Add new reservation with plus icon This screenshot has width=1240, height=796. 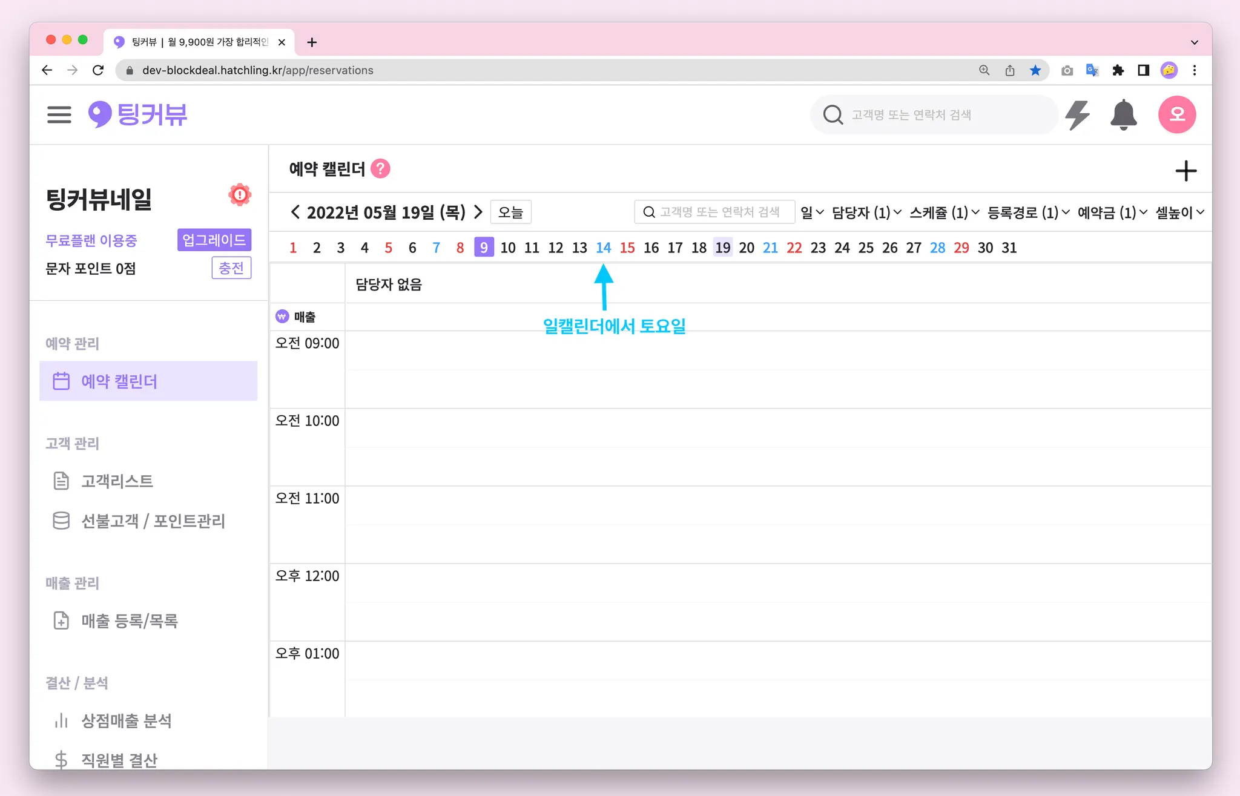[x=1186, y=171]
